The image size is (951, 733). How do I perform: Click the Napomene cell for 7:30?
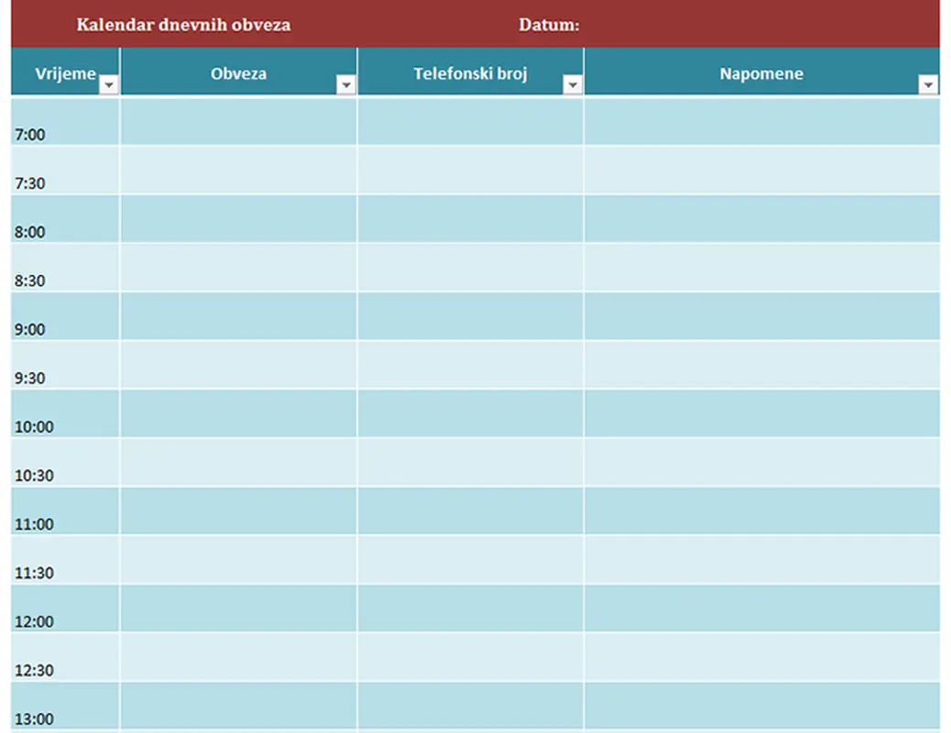(760, 170)
